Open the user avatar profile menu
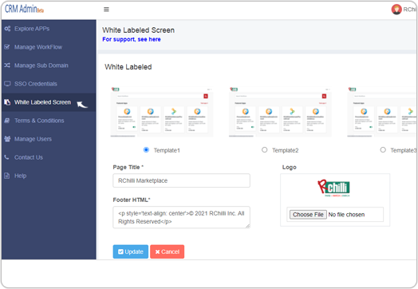The height and width of the screenshot is (289, 418). point(396,10)
